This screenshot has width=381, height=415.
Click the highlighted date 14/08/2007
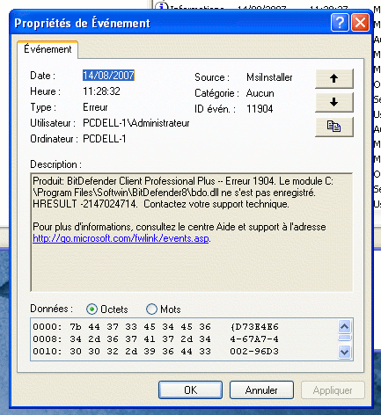(x=108, y=76)
